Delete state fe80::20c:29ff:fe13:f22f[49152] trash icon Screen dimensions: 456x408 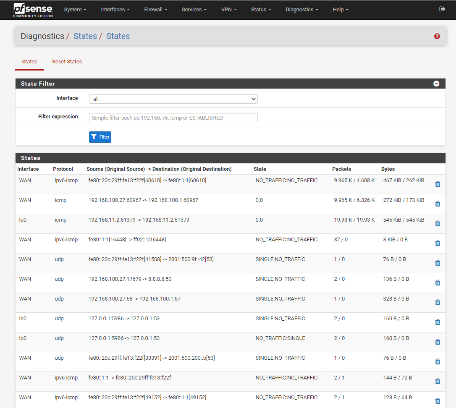[438, 401]
